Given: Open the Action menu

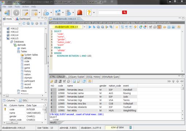Looking at the screenshot, I should (26, 7).
